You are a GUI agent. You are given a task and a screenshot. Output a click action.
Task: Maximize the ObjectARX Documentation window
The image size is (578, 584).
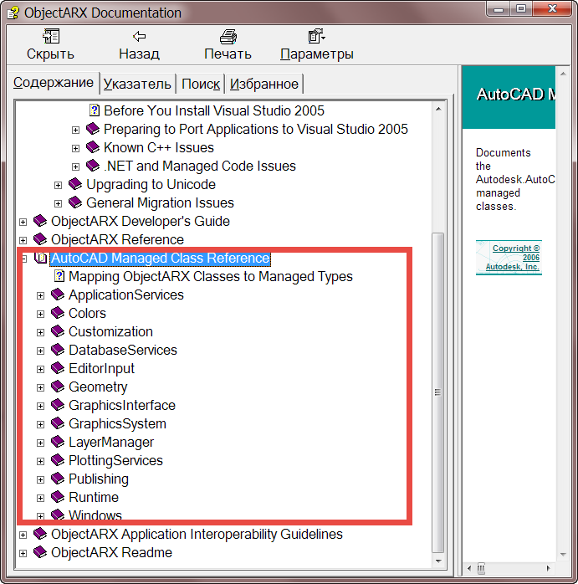point(521,9)
